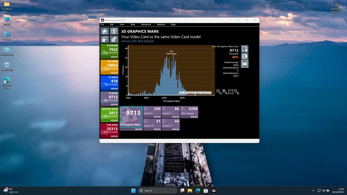Viewport: 347px width, 195px height.
Task: Rerun the CPU Mark test
Action: [114, 73]
